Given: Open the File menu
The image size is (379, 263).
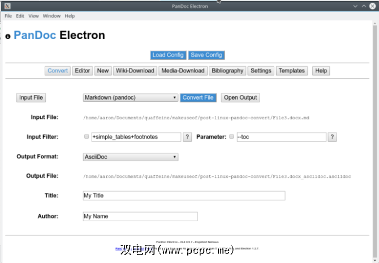Looking at the screenshot, I should [8, 16].
